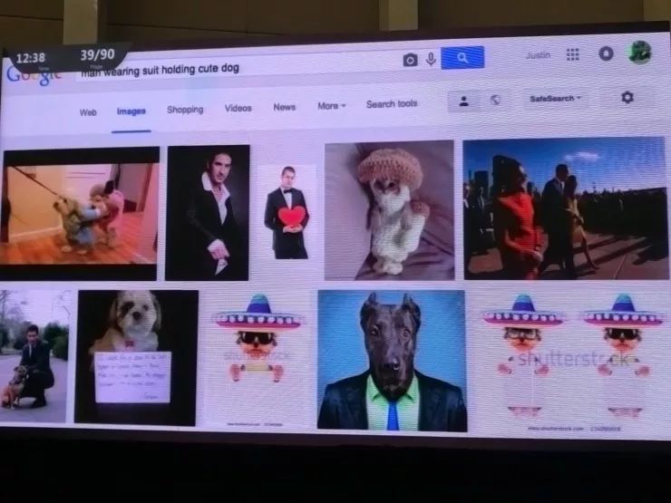Toggle the global results globe icon
Screen dimensions: 671x503
(495, 101)
